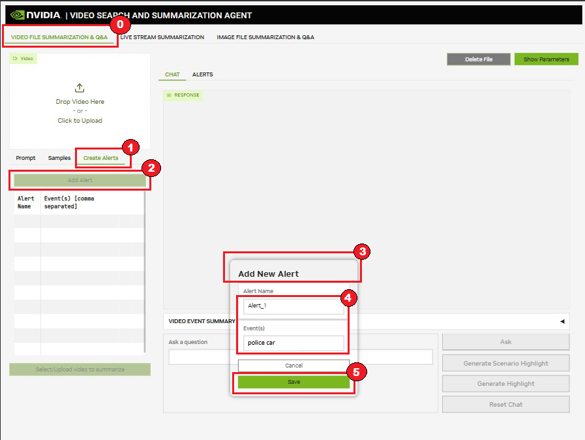Click the Delete File button

[478, 59]
